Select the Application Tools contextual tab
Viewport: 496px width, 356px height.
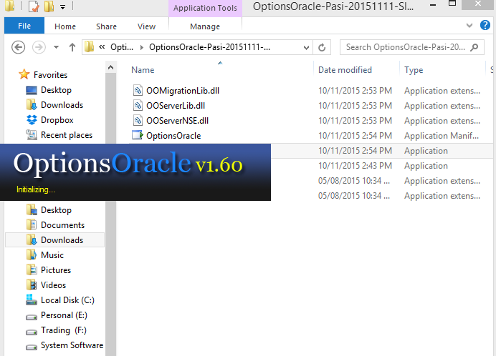[x=205, y=8]
